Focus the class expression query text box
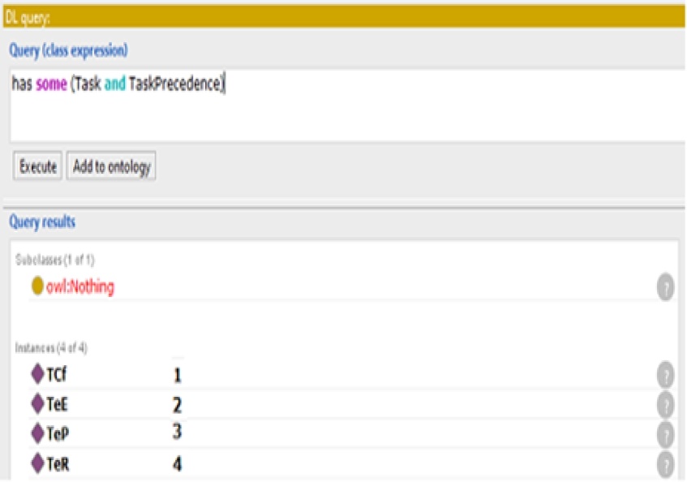687x482 pixels. coord(341,105)
